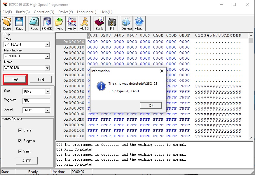Click the Write icon
This screenshot has width=255, height=175.
[x=59, y=23]
